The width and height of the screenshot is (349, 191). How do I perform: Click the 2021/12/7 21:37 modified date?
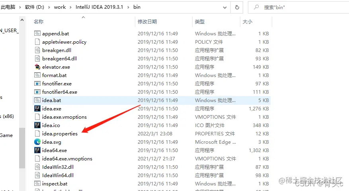coord(156,158)
